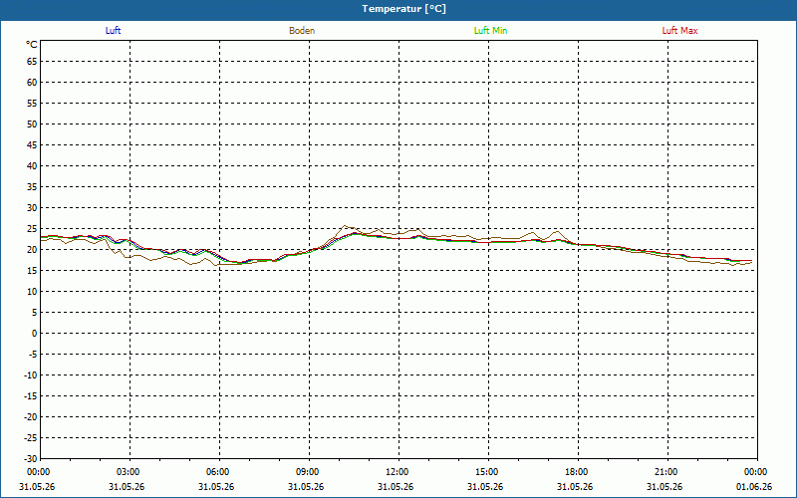This screenshot has height=498, width=797.
Task: Click the Temperatur [°C] title bar
Action: pos(398,9)
